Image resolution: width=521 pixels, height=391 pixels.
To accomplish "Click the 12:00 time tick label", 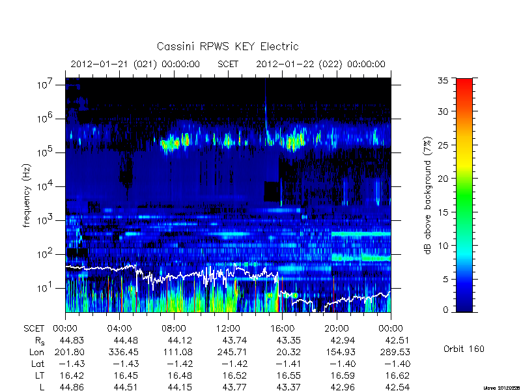I will point(228,329).
